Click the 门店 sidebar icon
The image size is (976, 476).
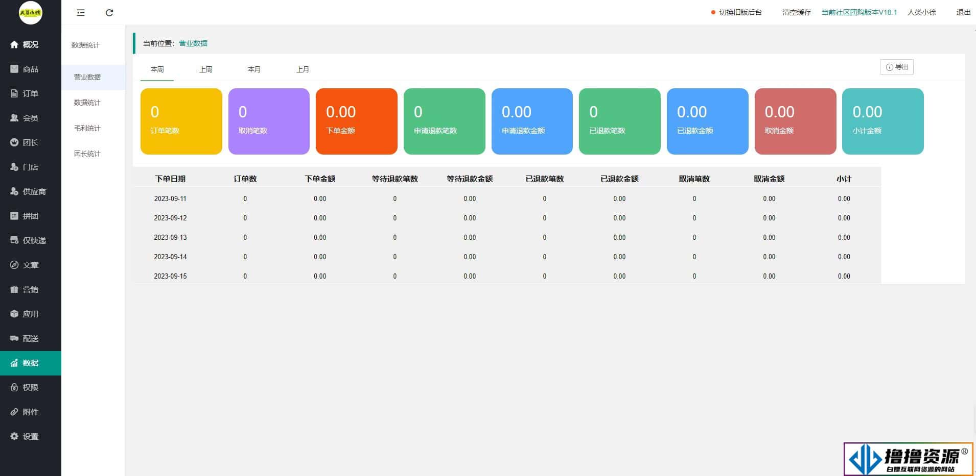[x=14, y=167]
